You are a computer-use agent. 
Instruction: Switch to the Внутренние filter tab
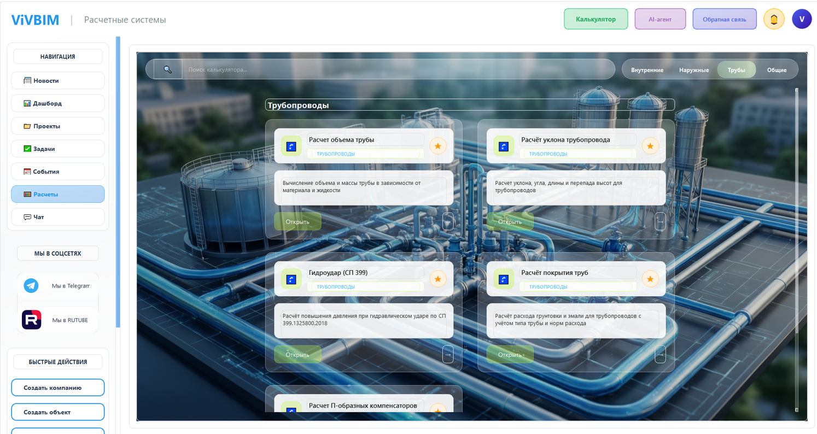click(647, 70)
